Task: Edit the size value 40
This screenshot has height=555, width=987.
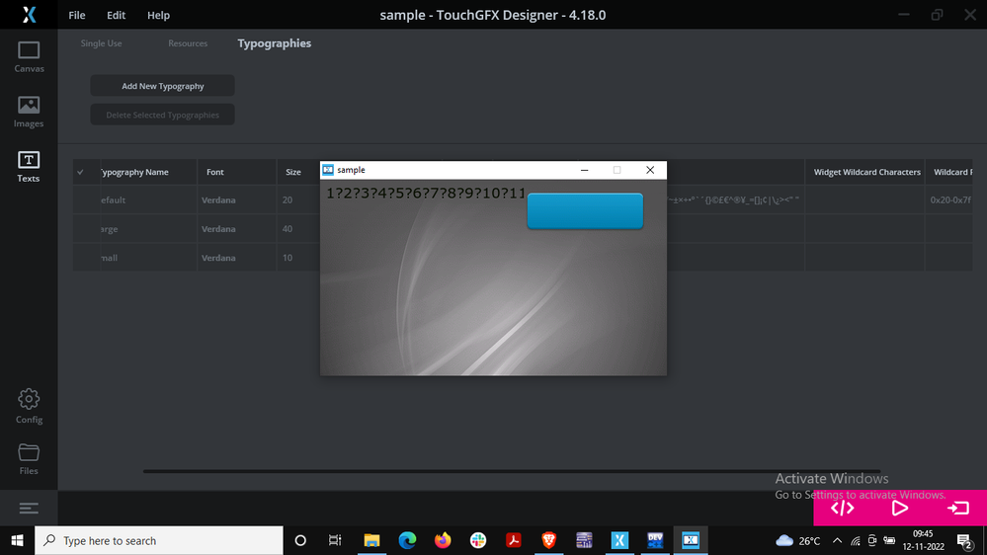Action: 288,229
